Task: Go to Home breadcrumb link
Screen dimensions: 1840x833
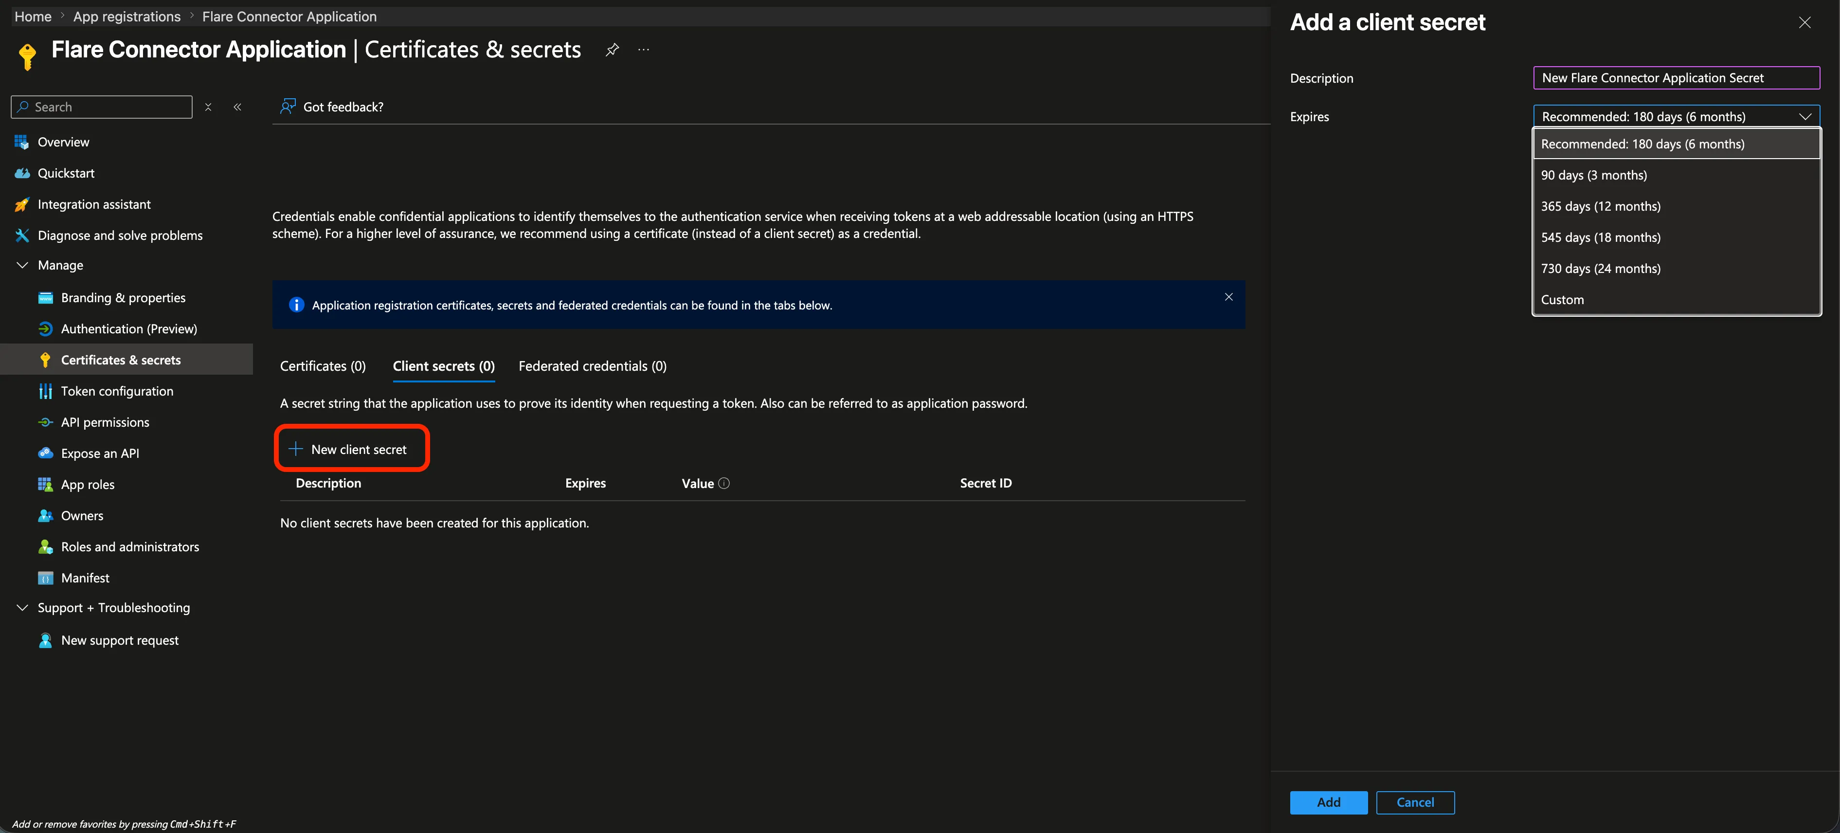Action: tap(33, 17)
